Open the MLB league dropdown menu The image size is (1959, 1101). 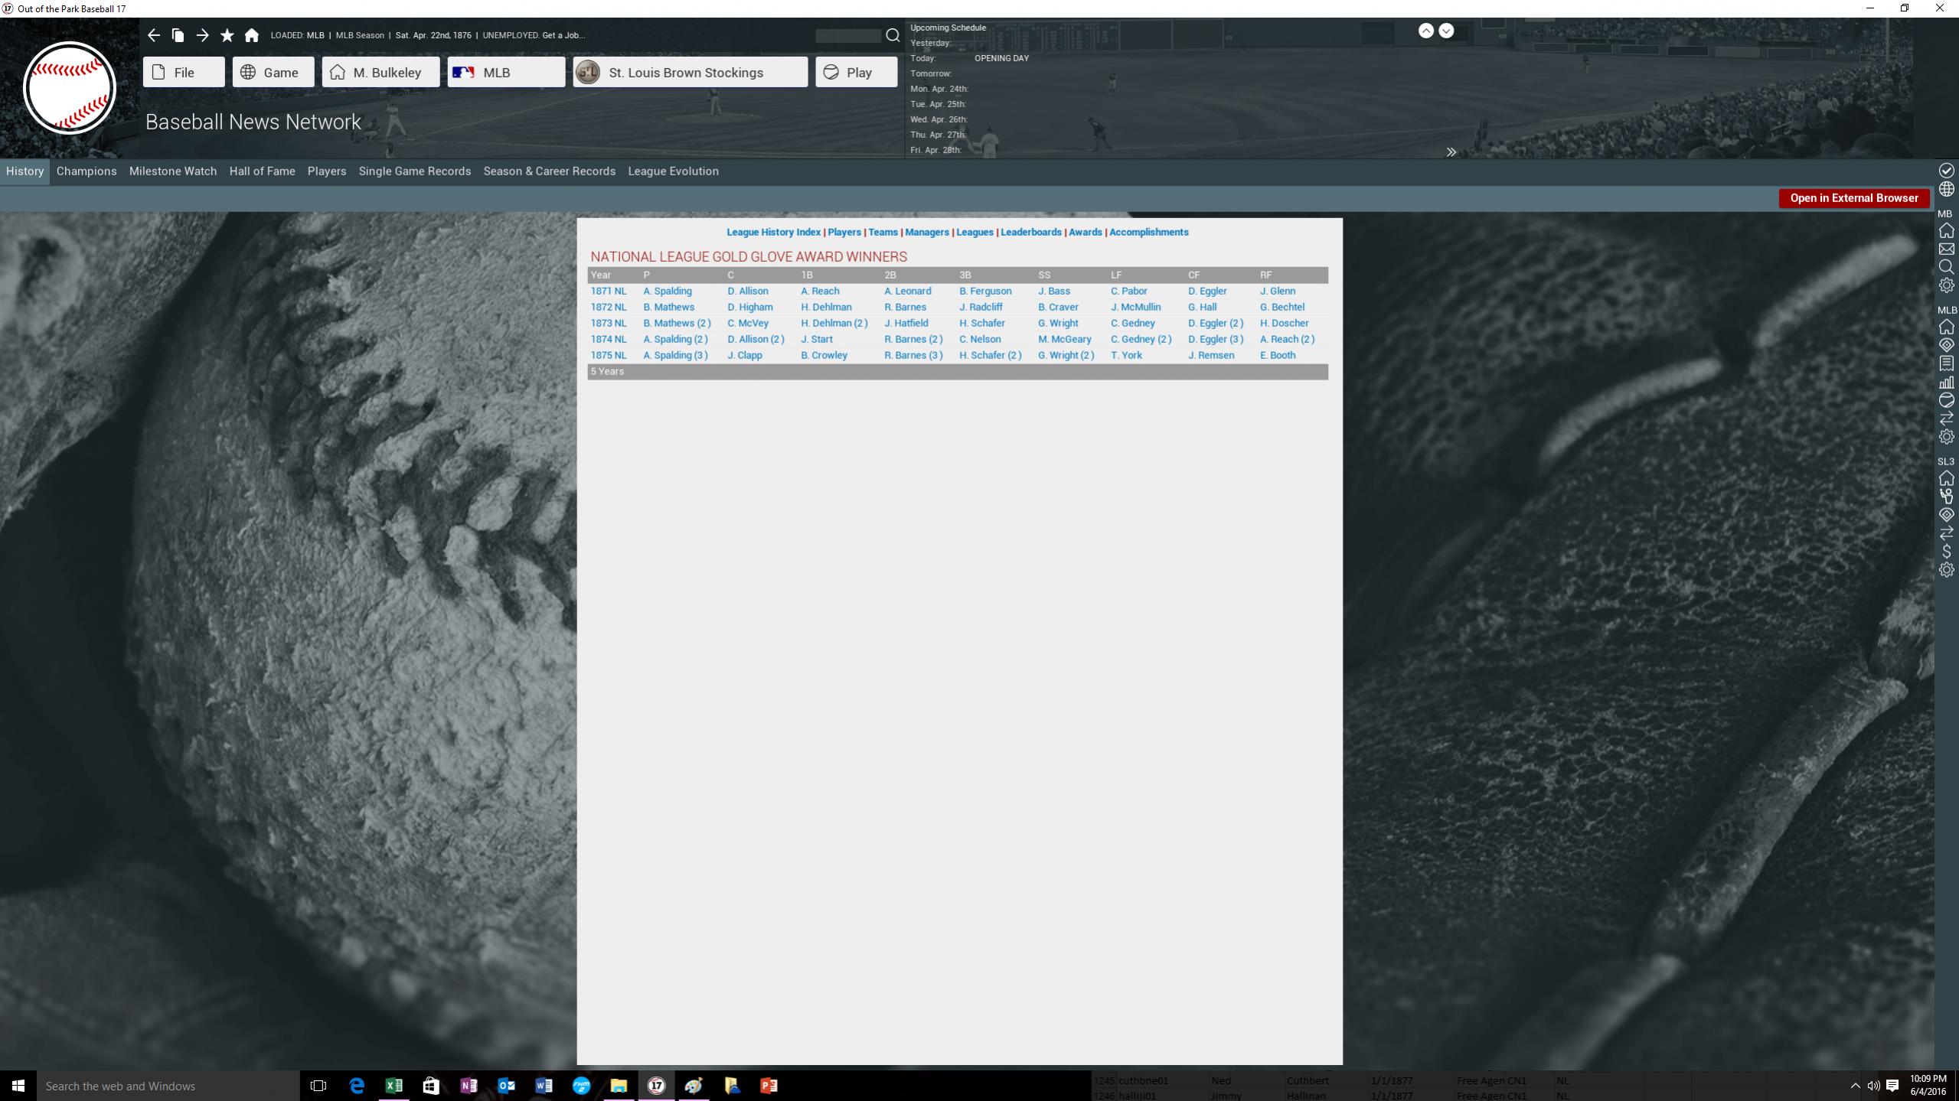coord(506,72)
